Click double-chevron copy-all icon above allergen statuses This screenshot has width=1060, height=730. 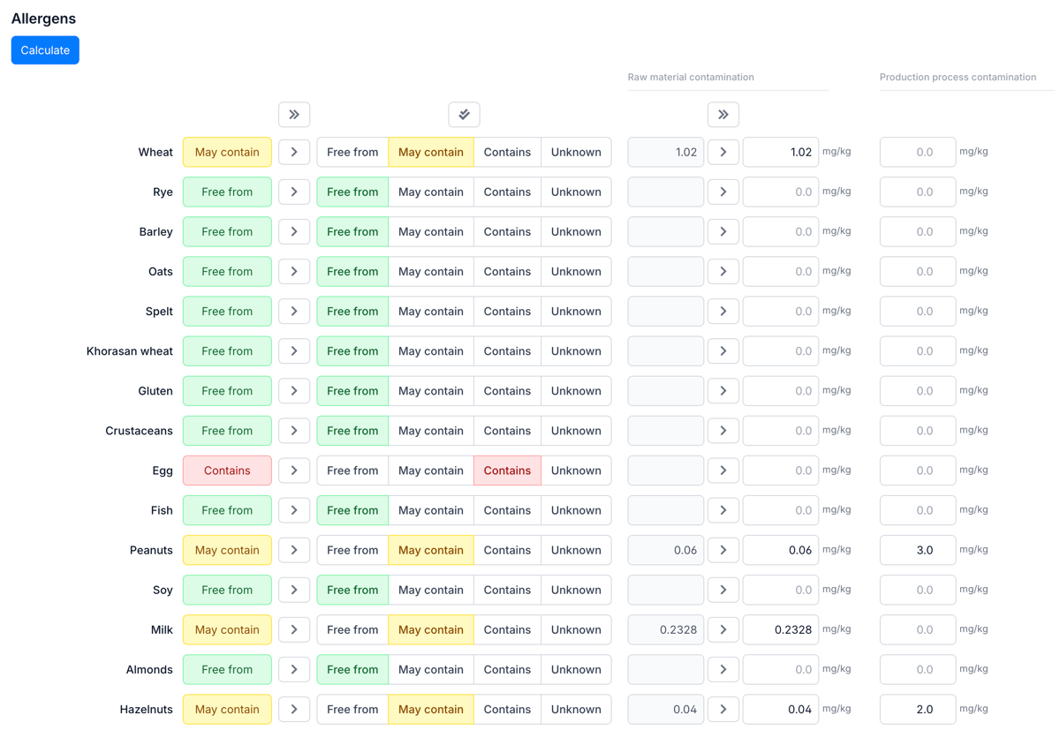click(294, 115)
